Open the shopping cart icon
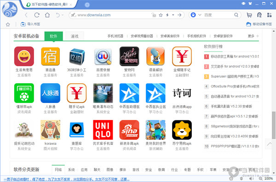 tap(249, 15)
